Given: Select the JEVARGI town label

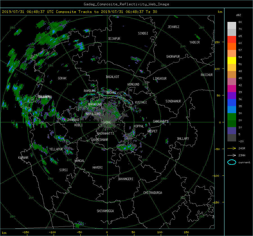Looking at the screenshot, I should (173, 27).
